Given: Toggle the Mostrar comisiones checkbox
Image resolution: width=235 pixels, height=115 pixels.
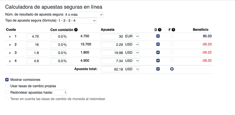Looking at the screenshot, I should click(x=7, y=80).
